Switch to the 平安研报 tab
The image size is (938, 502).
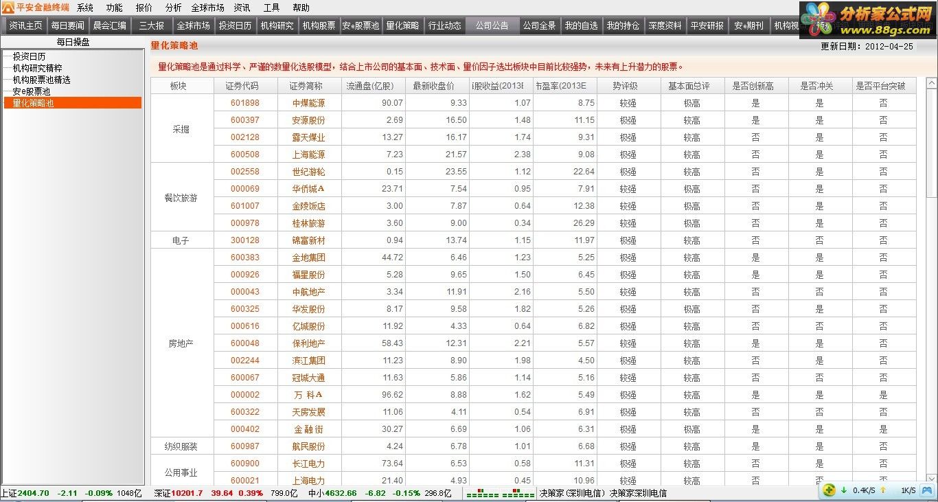[x=707, y=25]
